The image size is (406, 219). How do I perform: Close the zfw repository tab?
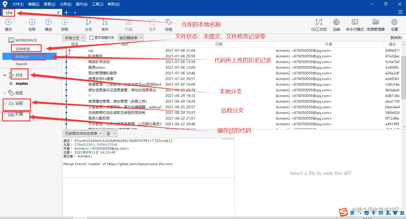[59, 12]
